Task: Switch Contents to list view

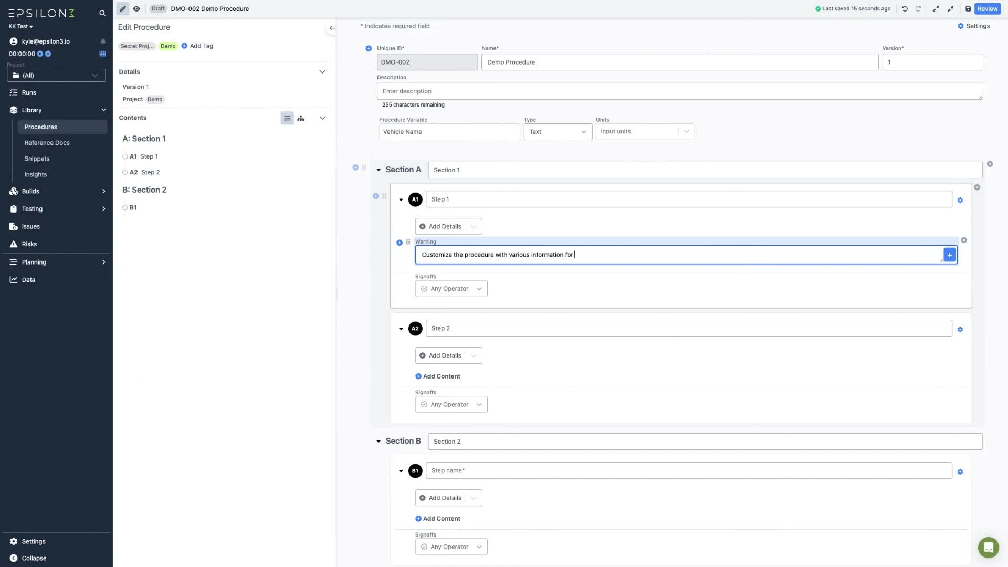Action: (x=287, y=118)
